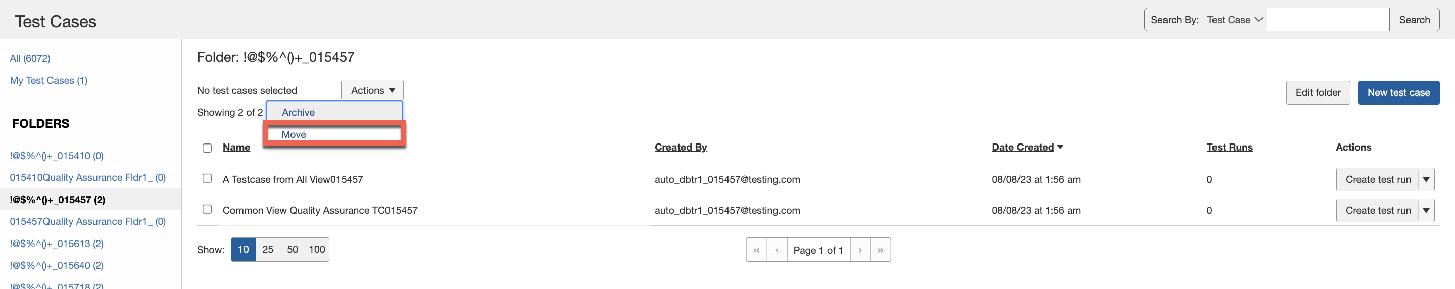Collapse the Actions dropdown menu
The height and width of the screenshot is (289, 1455).
tap(372, 90)
